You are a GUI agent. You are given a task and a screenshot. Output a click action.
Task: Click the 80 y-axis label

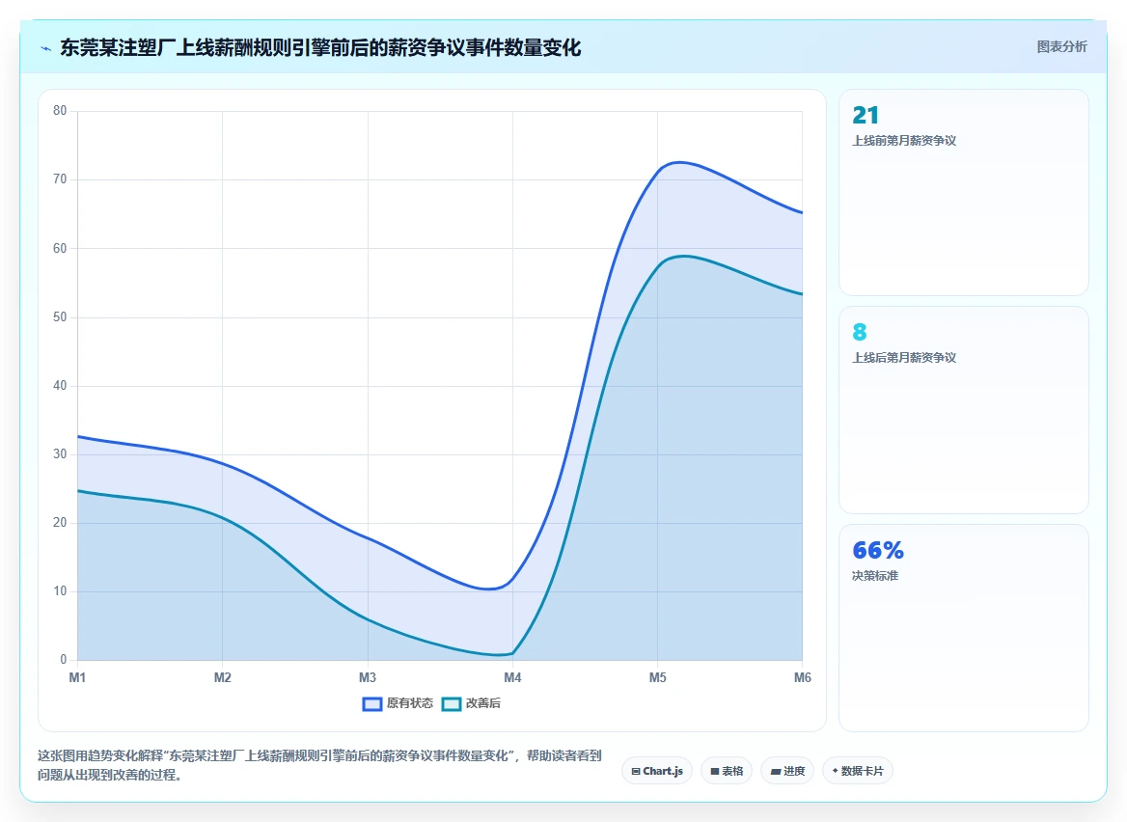(x=60, y=111)
